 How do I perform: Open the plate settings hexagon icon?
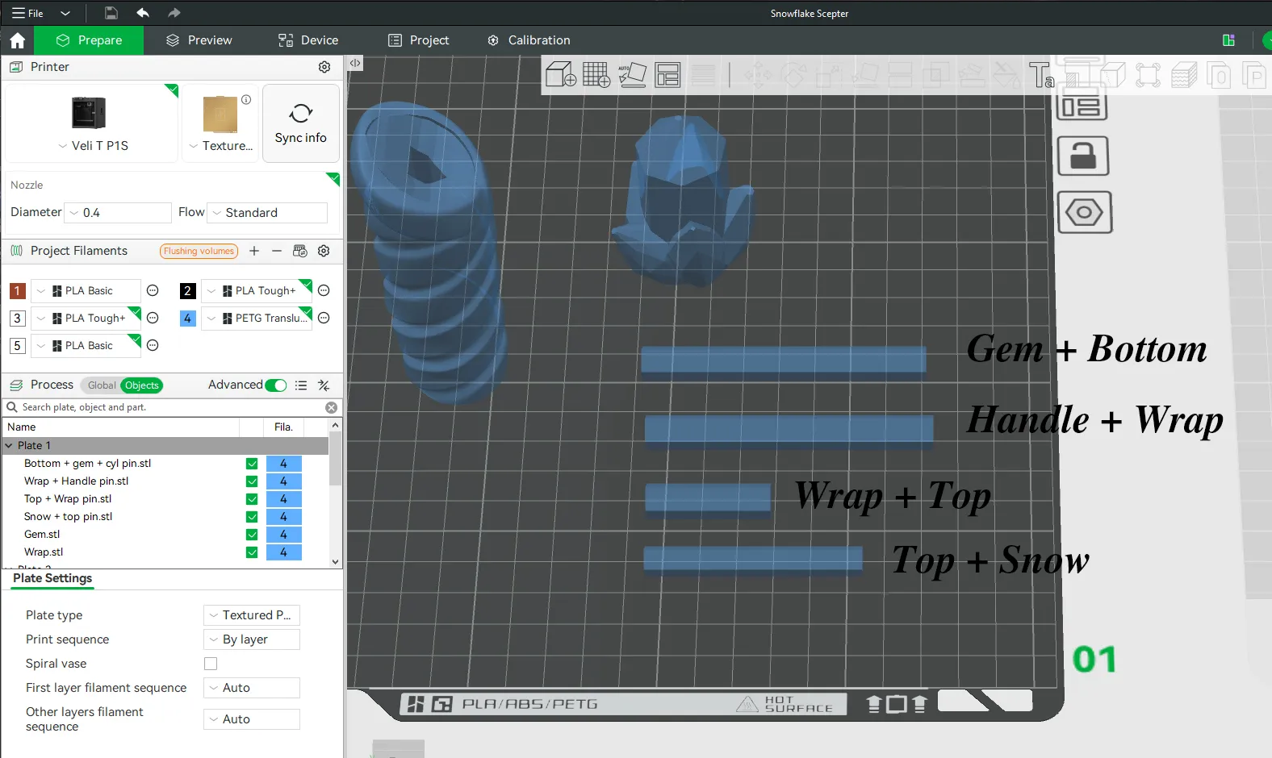pos(1084,213)
